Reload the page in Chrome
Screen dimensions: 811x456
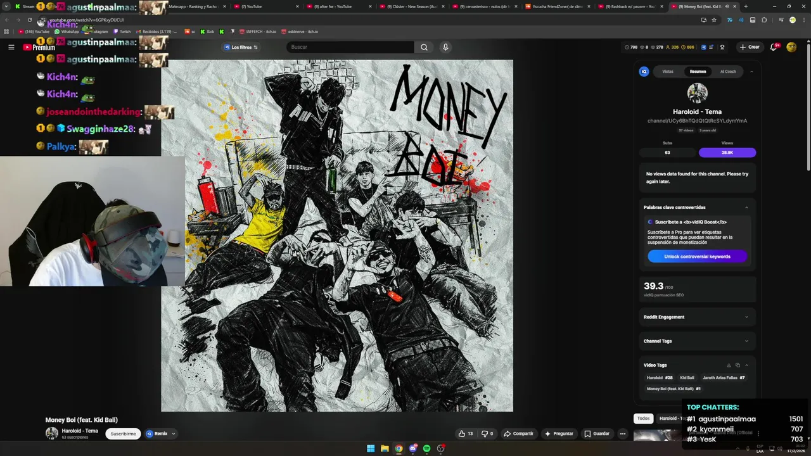click(29, 20)
